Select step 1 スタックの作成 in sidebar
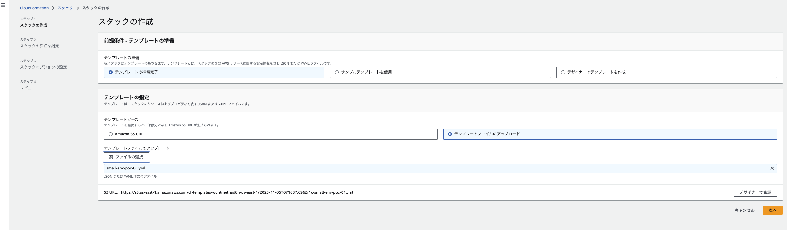The height and width of the screenshot is (230, 787). click(34, 25)
